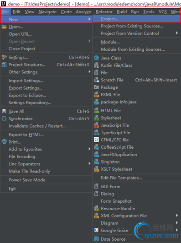Expand the New submenu arrow

(89, 19)
